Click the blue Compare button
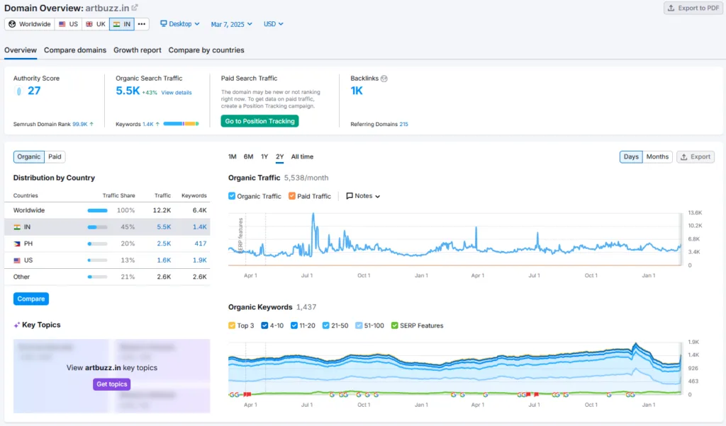The image size is (726, 426). click(x=31, y=299)
